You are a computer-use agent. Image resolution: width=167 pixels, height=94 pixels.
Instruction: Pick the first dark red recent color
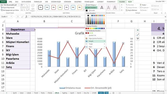click(x=86, y=33)
